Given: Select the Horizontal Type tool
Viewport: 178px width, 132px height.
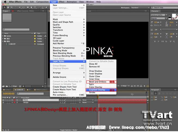Looking at the screenshot, I should click(35, 7).
